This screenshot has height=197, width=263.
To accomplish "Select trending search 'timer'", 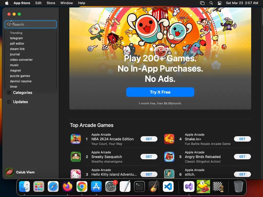I will 14,87.
